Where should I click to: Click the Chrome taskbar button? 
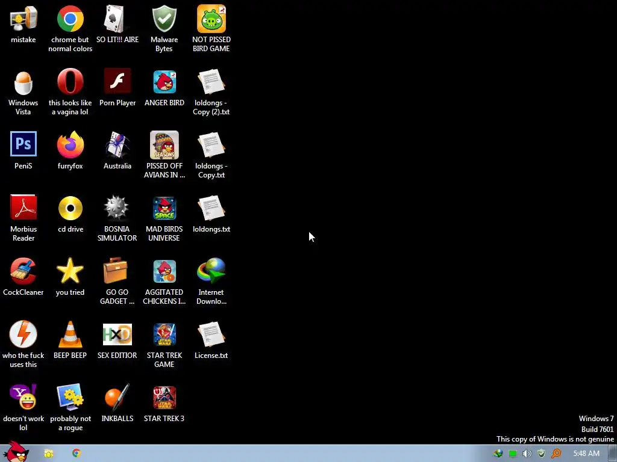pyautogui.click(x=77, y=454)
